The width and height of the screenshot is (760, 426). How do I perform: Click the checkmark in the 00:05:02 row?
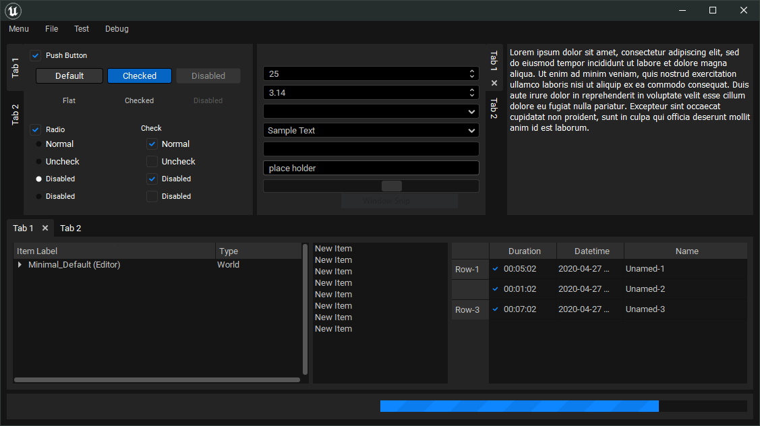496,269
